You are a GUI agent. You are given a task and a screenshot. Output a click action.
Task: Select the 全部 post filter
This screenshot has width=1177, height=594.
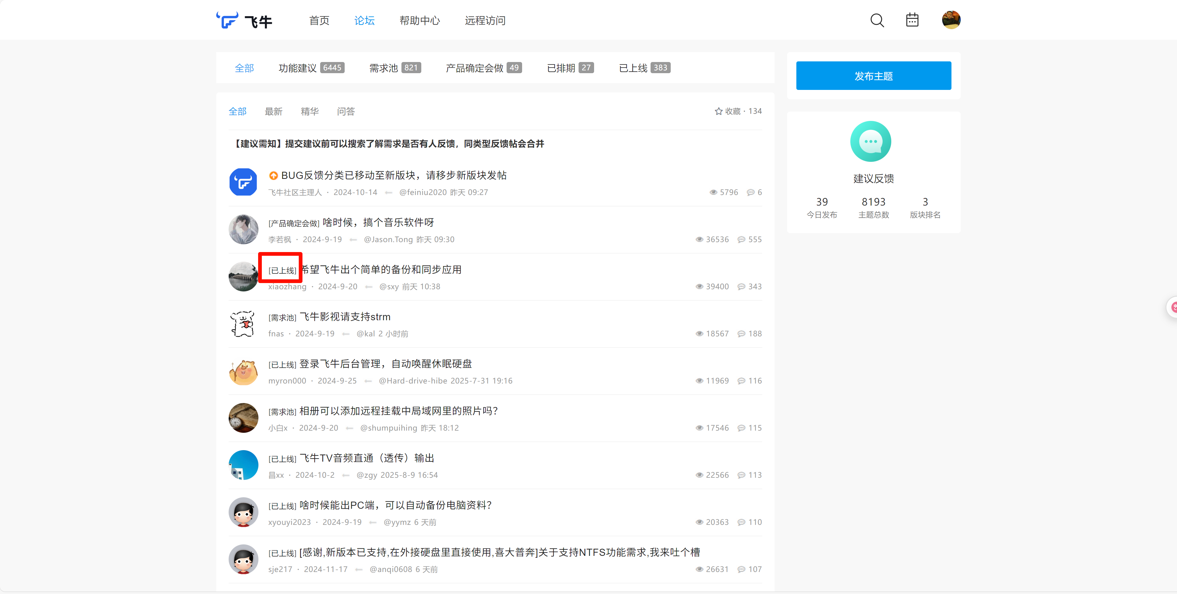[237, 111]
